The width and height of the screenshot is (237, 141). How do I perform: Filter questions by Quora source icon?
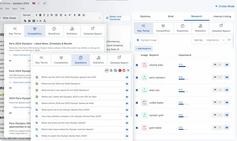click(x=120, y=70)
